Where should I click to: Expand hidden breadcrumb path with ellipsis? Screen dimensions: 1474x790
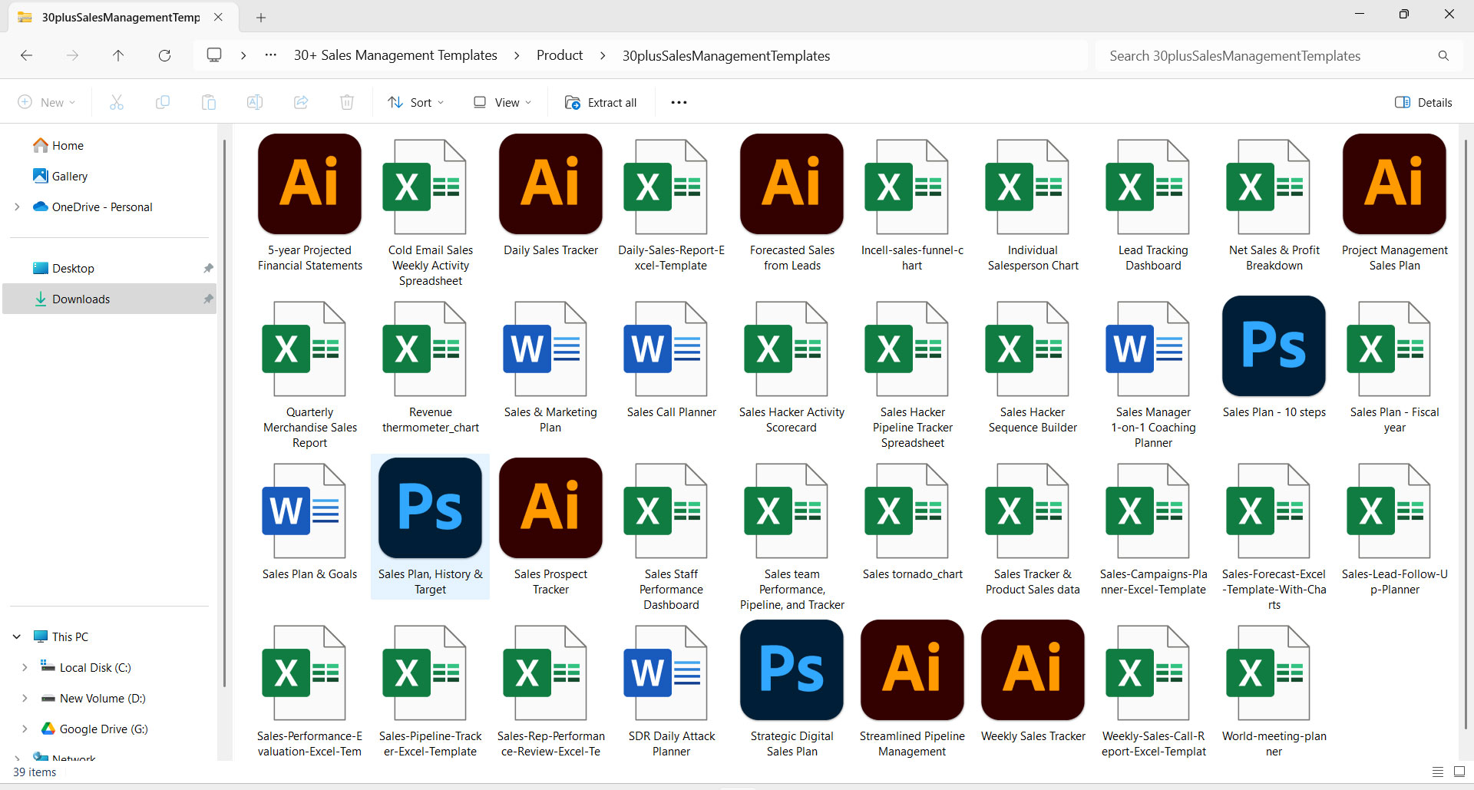[x=271, y=55]
